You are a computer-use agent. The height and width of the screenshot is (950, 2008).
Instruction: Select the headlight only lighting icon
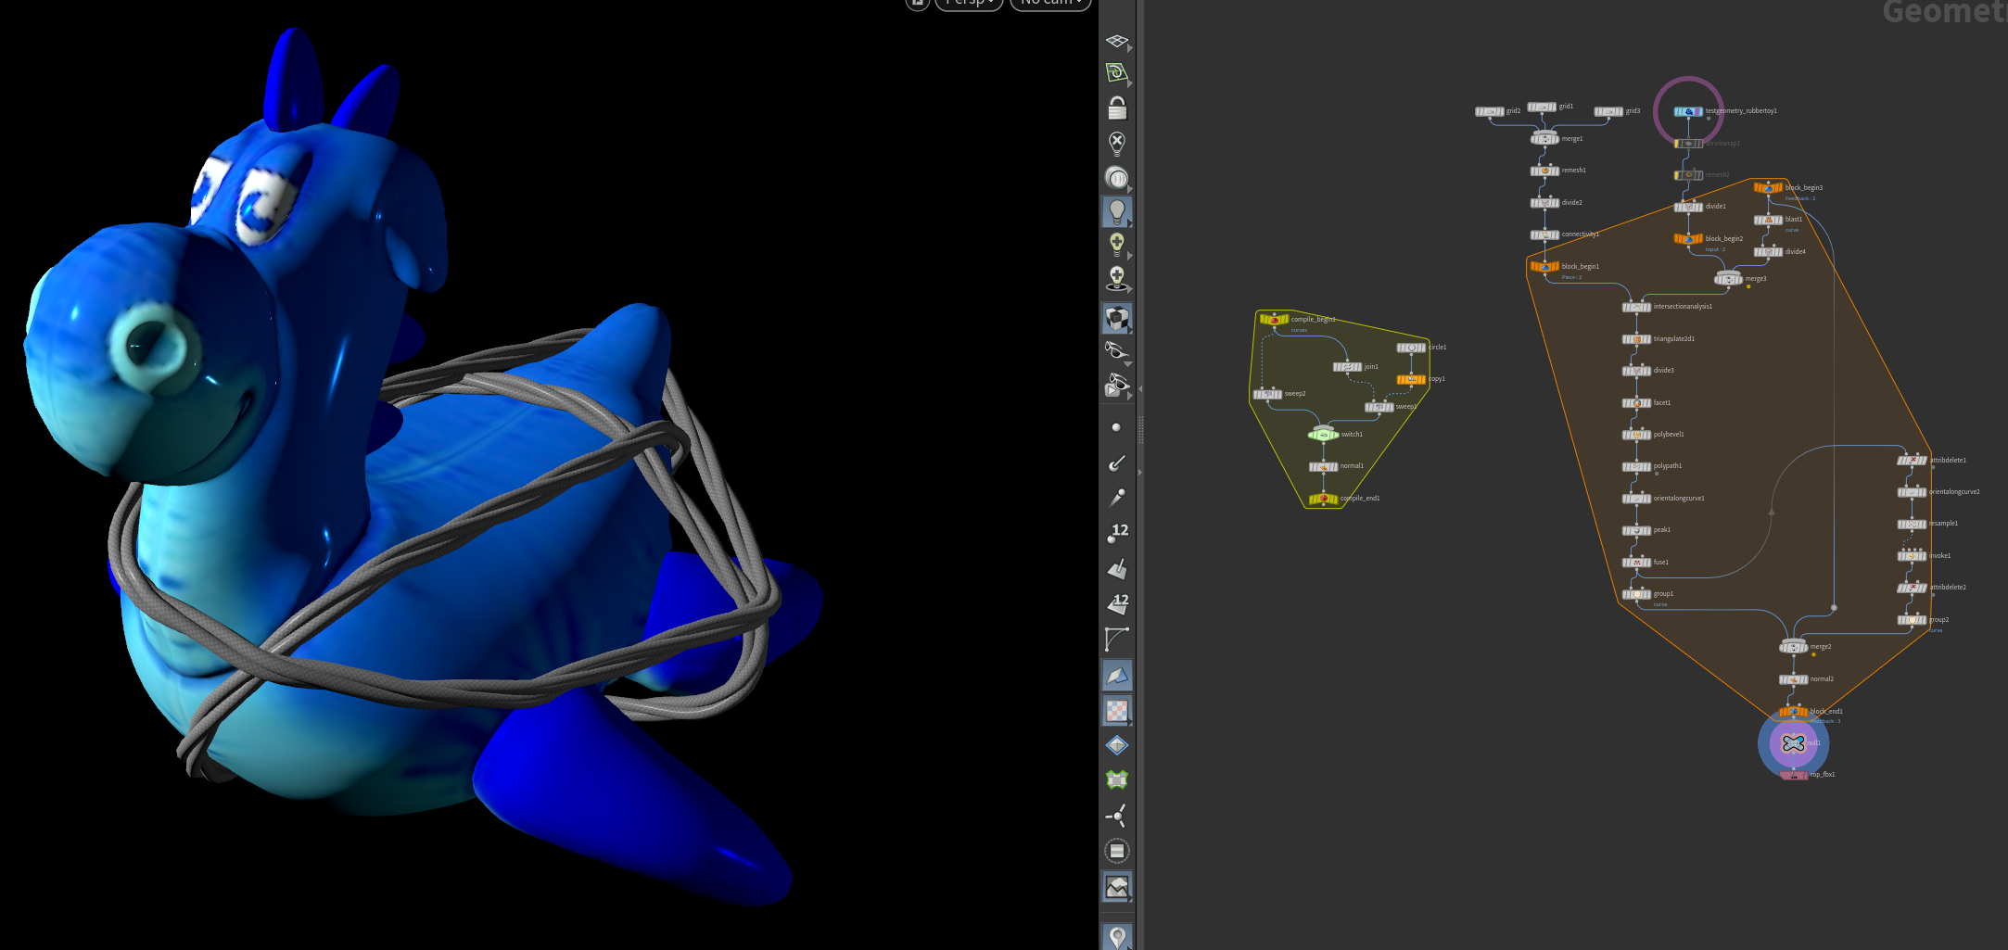[x=1116, y=177]
